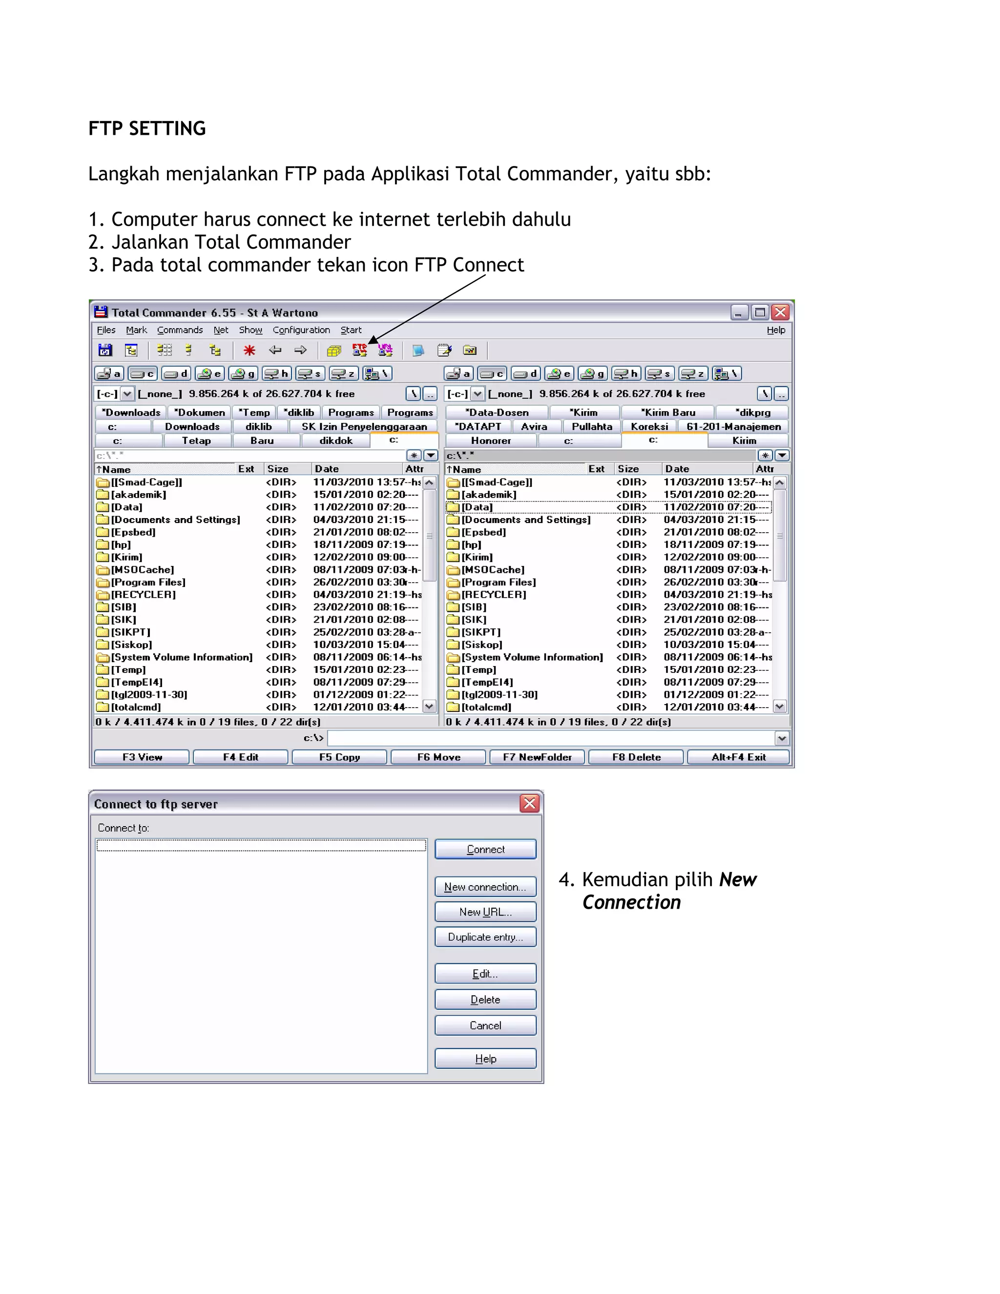This screenshot has width=1000, height=1294.
Task: Switch to left panel Downloads tab
Action: point(192,427)
